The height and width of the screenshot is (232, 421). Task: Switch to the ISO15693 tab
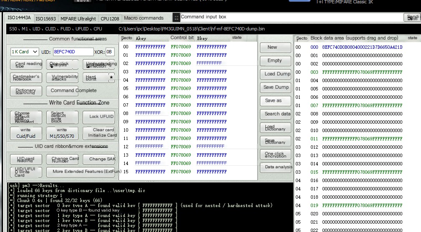pyautogui.click(x=45, y=18)
